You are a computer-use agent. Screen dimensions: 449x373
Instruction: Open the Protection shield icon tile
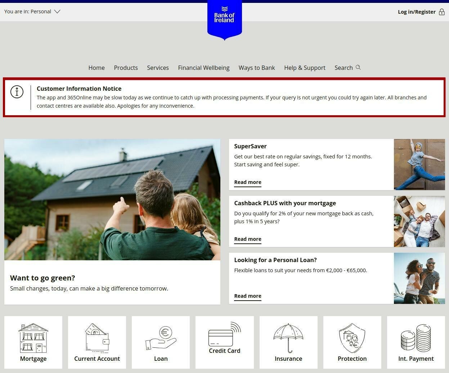coord(352,342)
